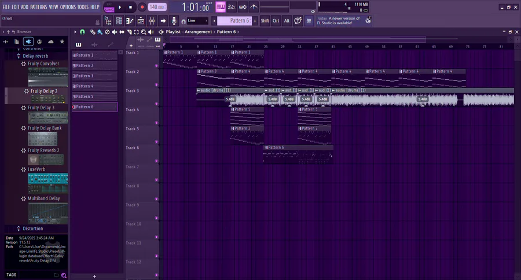This screenshot has height=280, width=521.
Task: Select the playlist Paint brush tool
Action: [100, 32]
